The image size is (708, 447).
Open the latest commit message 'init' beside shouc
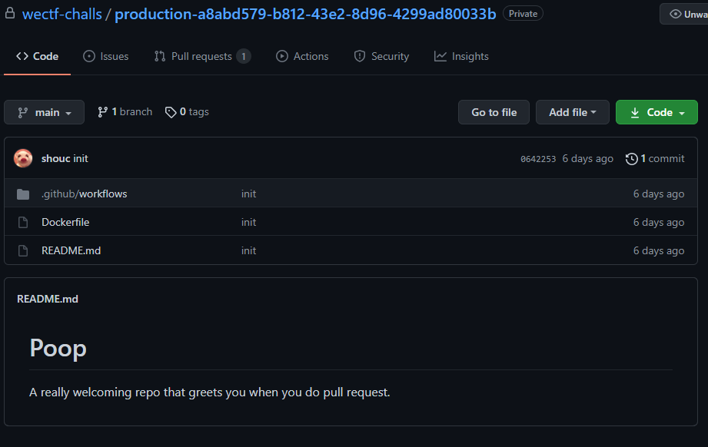tap(81, 158)
